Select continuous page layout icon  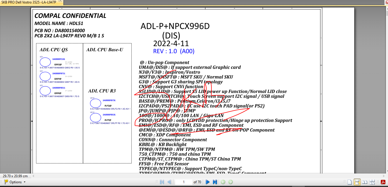[357, 182]
